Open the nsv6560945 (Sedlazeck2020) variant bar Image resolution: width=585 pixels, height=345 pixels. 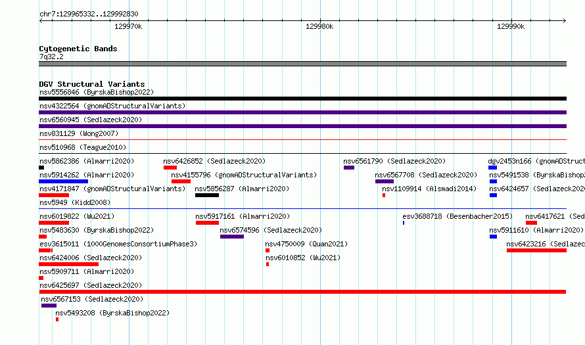click(x=302, y=126)
